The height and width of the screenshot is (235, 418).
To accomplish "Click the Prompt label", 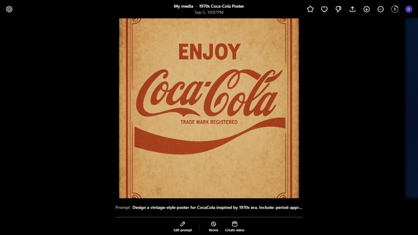I will pyautogui.click(x=123, y=208).
